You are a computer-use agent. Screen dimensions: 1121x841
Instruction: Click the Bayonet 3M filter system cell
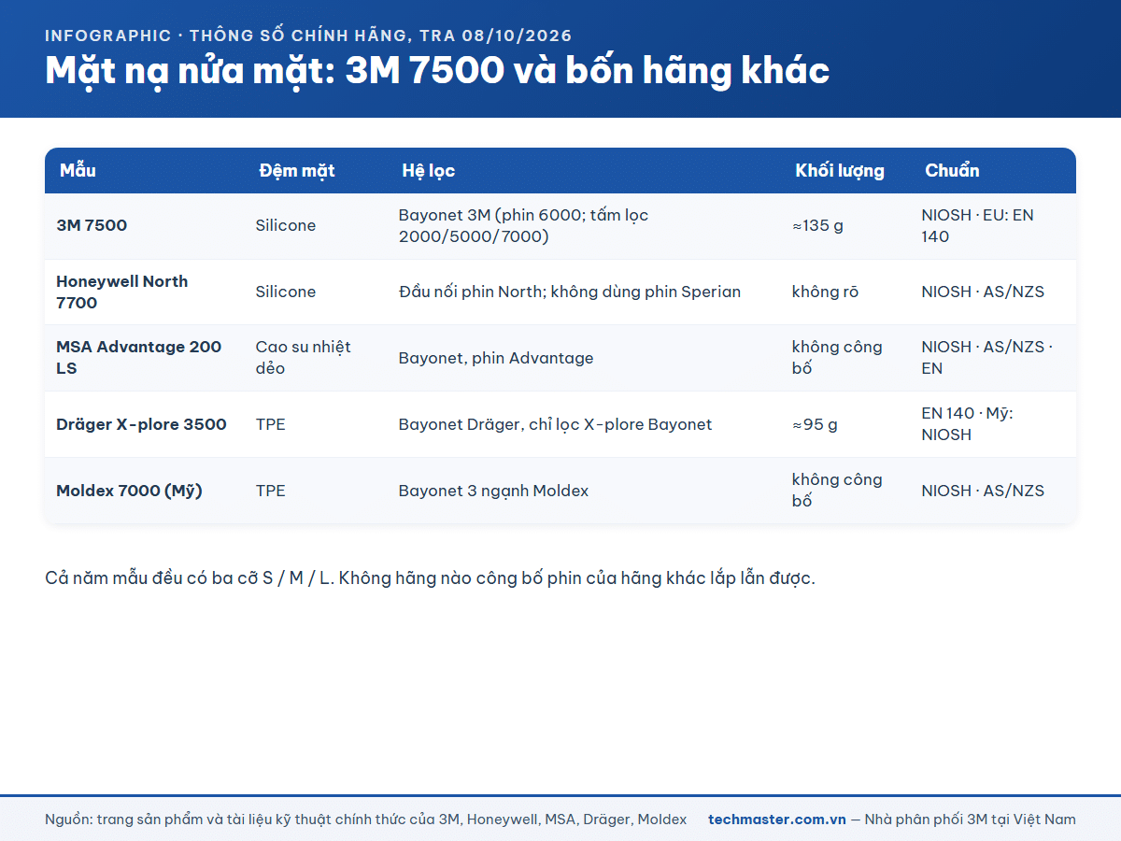pos(523,225)
